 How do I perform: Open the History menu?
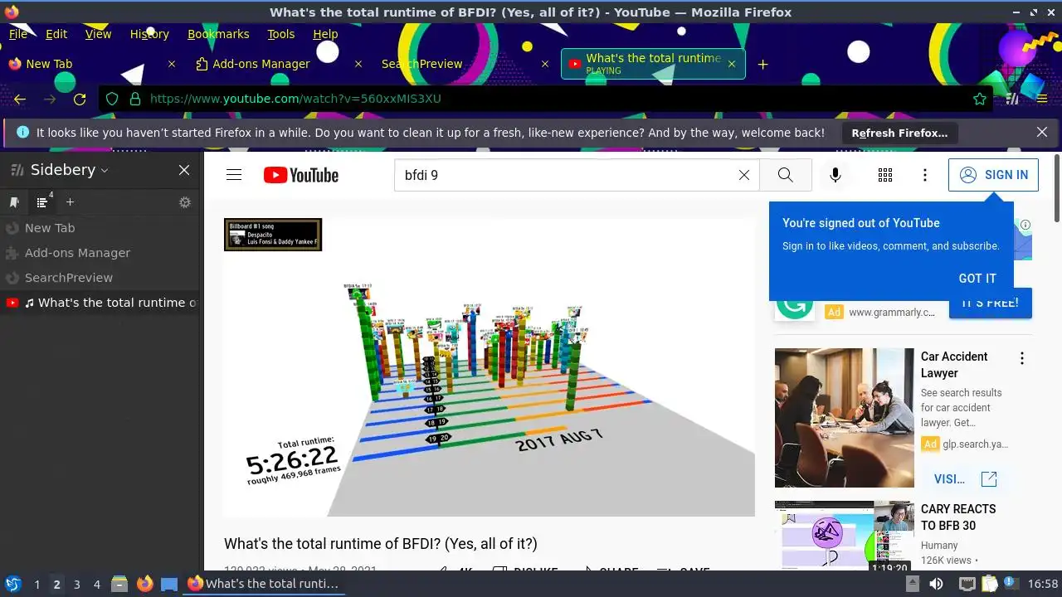149,34
